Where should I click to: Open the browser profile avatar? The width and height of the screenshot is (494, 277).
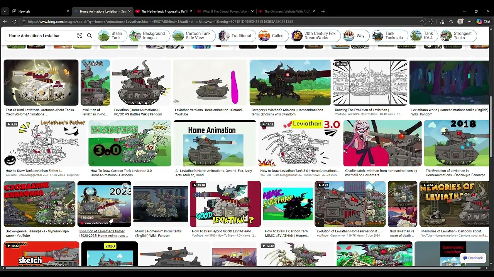[460, 22]
